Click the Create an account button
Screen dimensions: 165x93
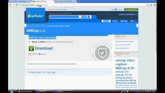(131, 9)
